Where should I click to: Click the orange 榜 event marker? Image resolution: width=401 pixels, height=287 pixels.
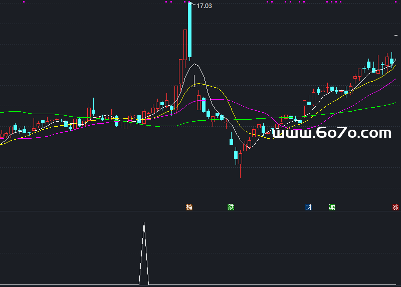click(x=189, y=207)
